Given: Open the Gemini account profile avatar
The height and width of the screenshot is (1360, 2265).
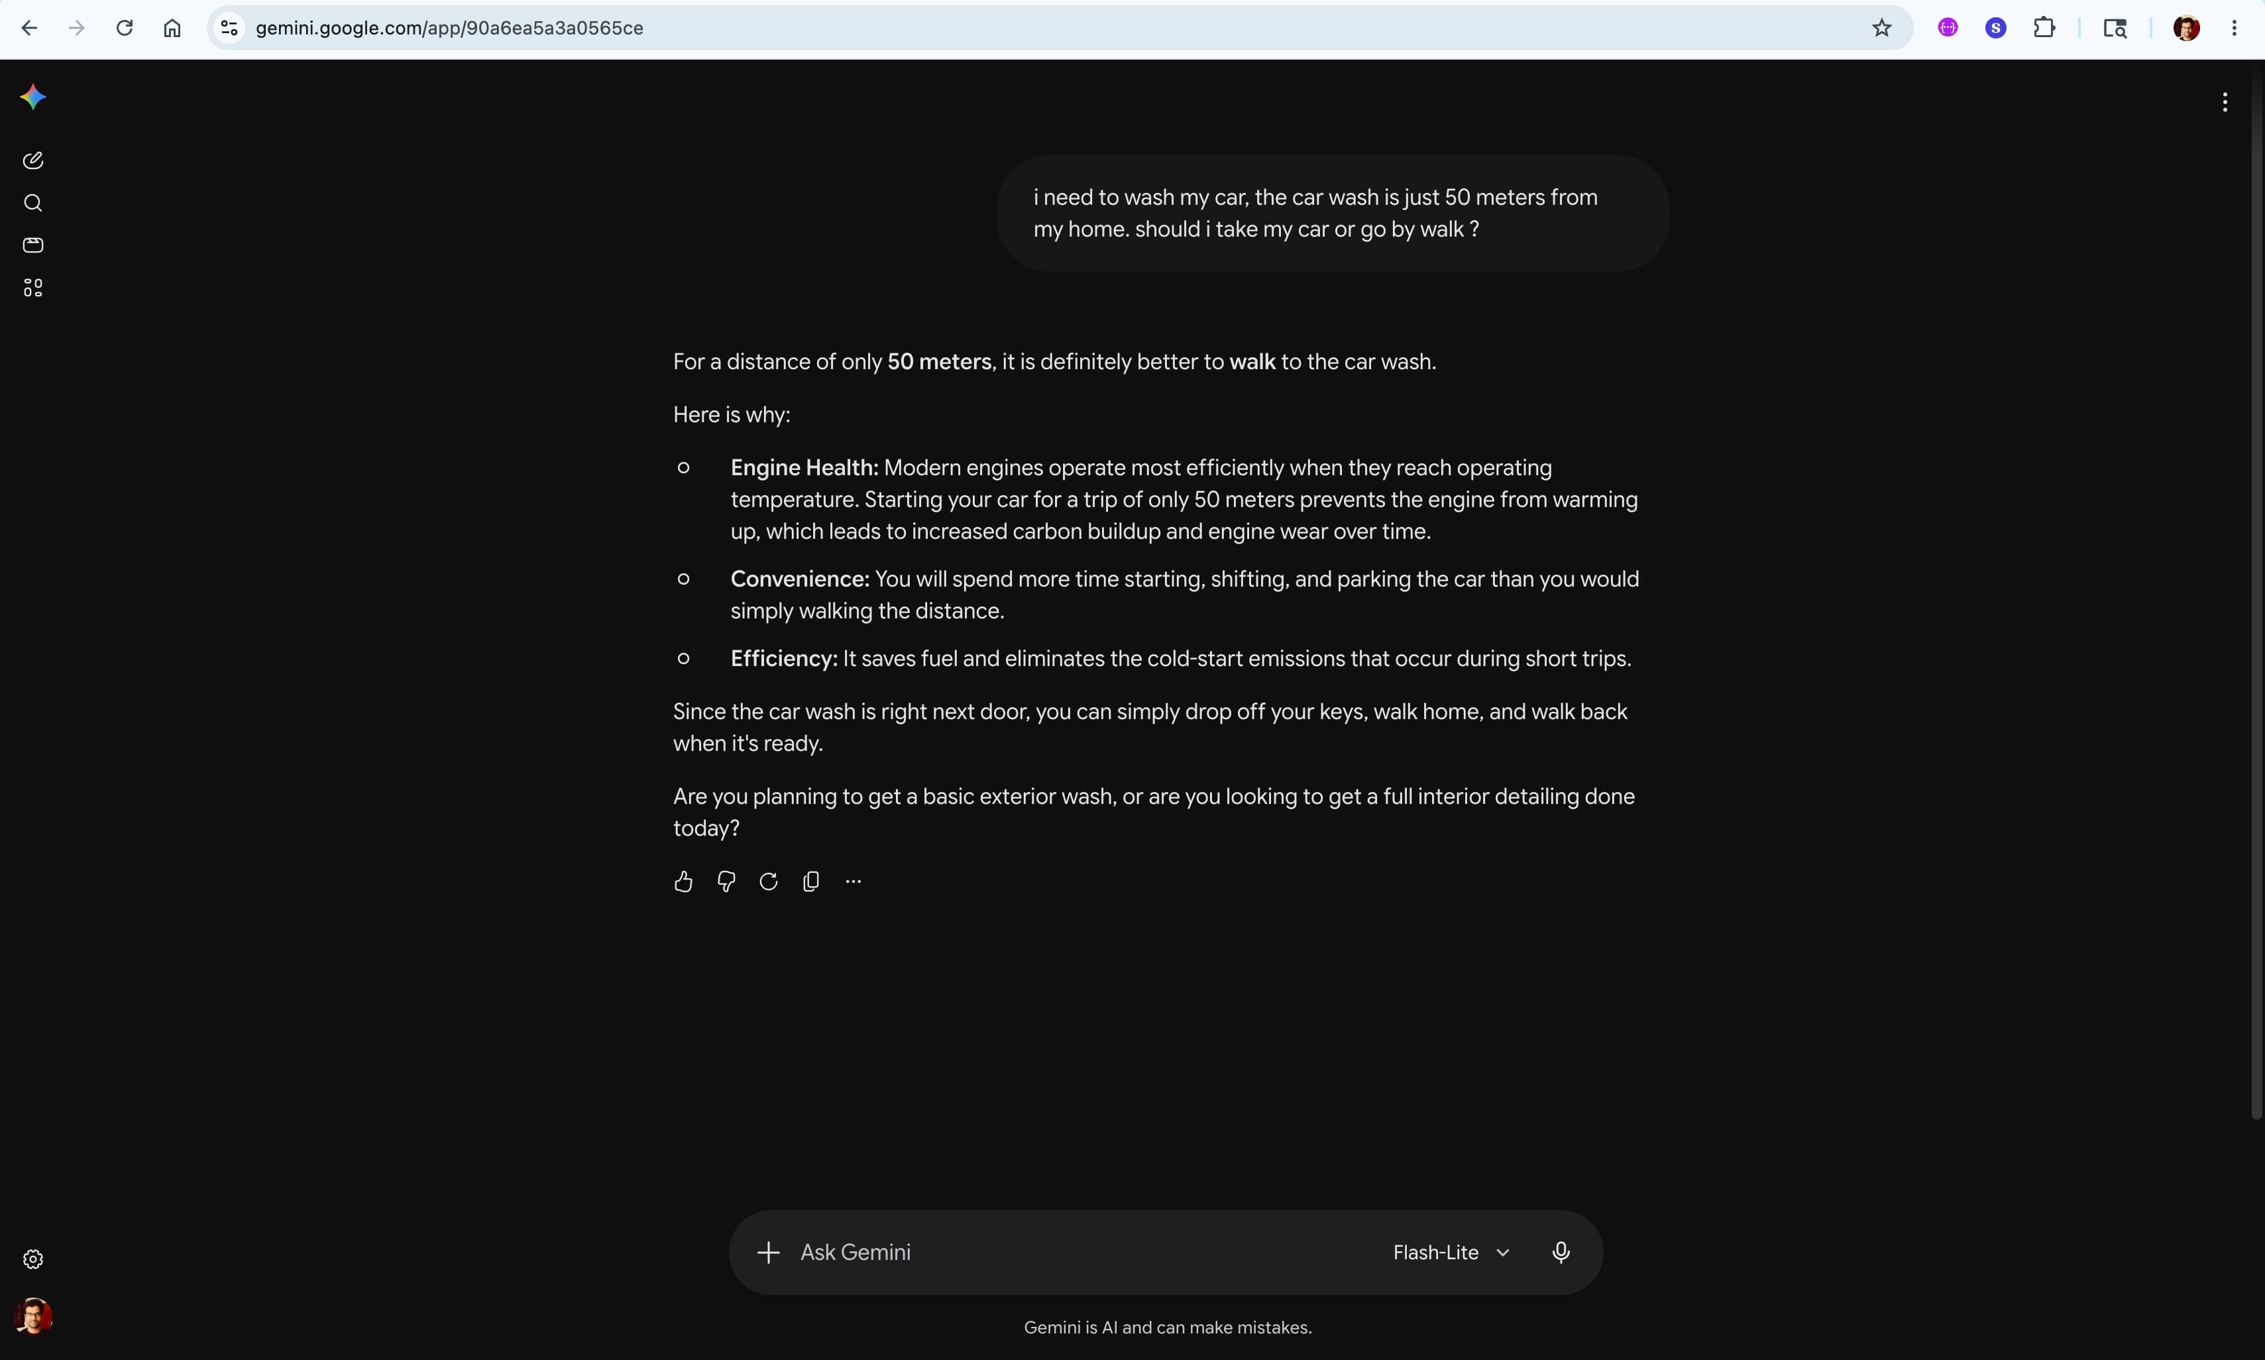Looking at the screenshot, I should (33, 1316).
